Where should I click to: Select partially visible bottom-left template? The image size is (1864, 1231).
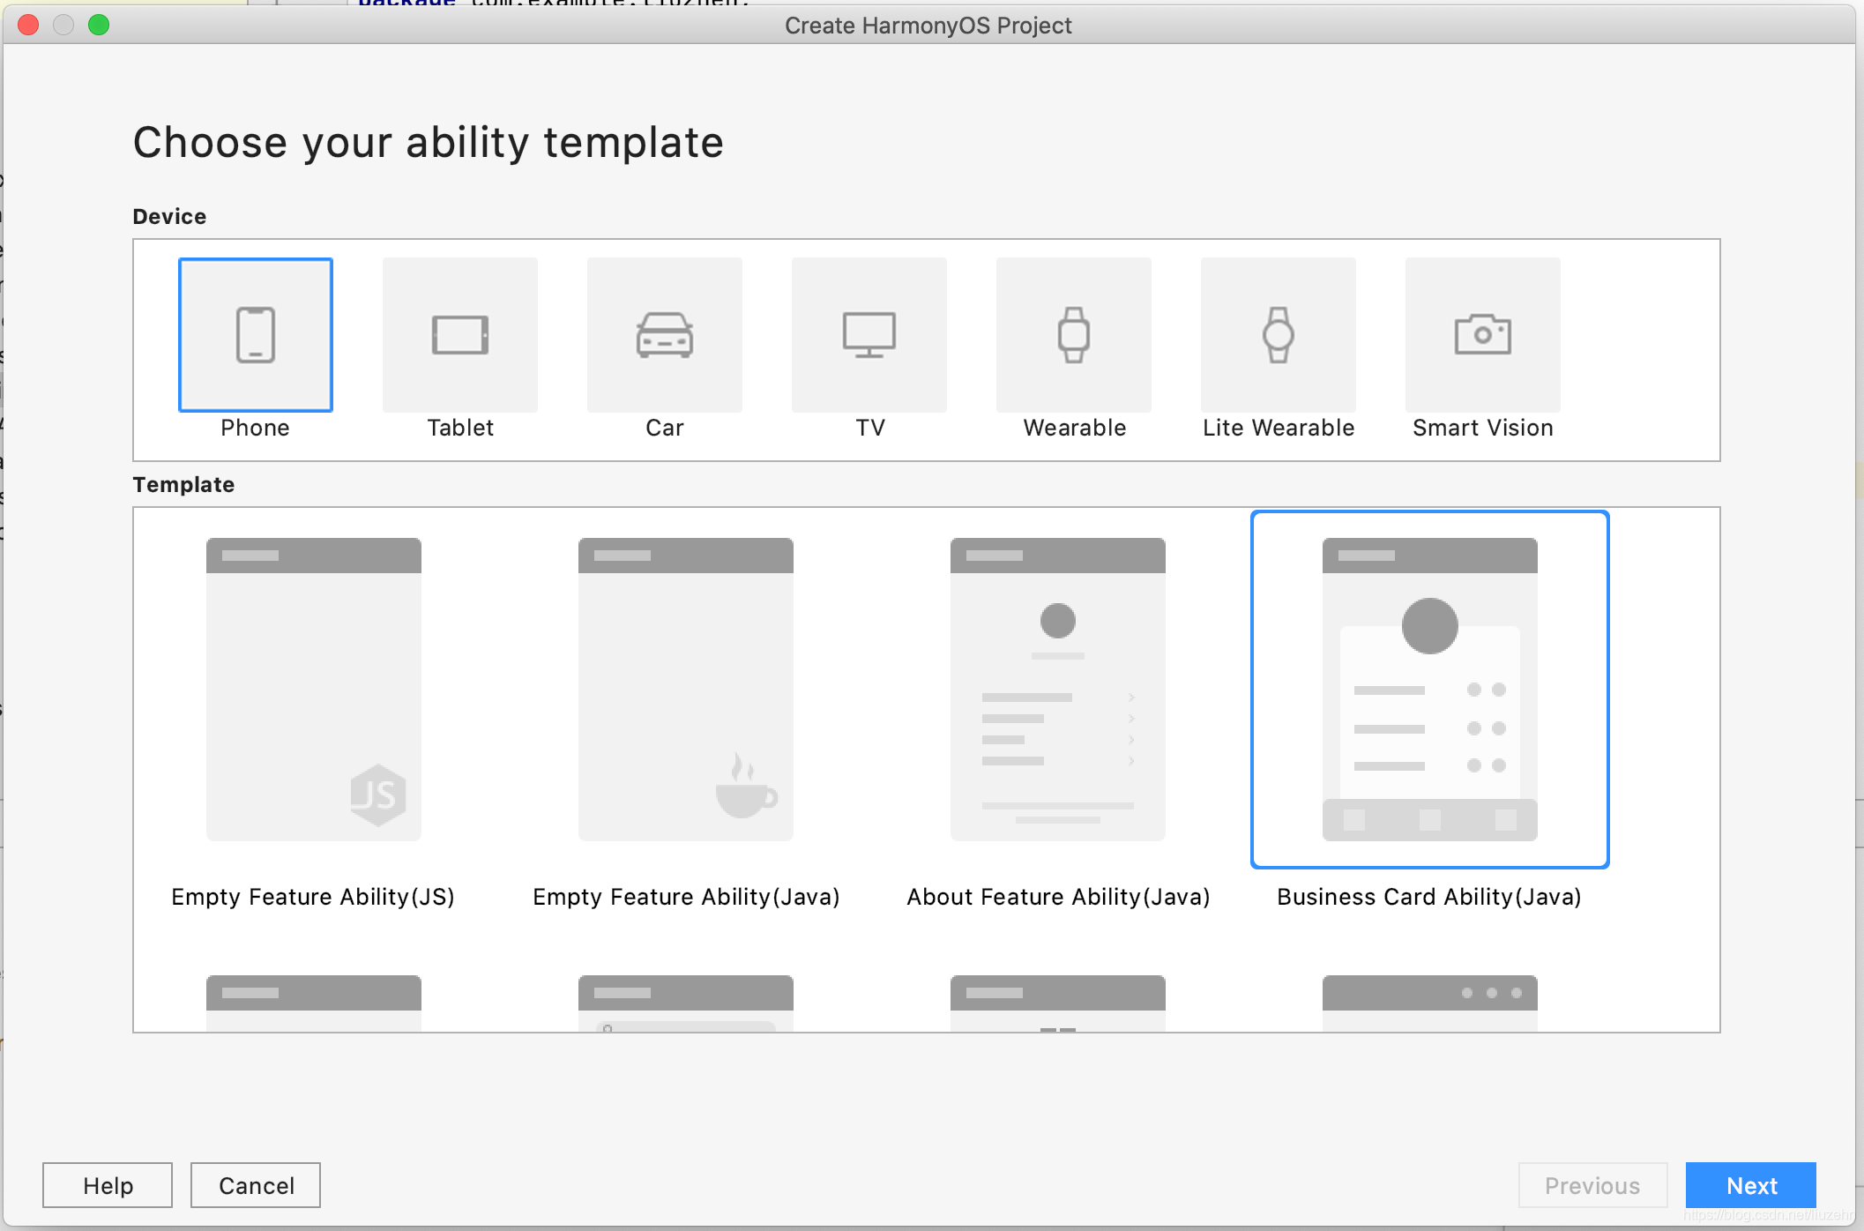pos(314,1003)
